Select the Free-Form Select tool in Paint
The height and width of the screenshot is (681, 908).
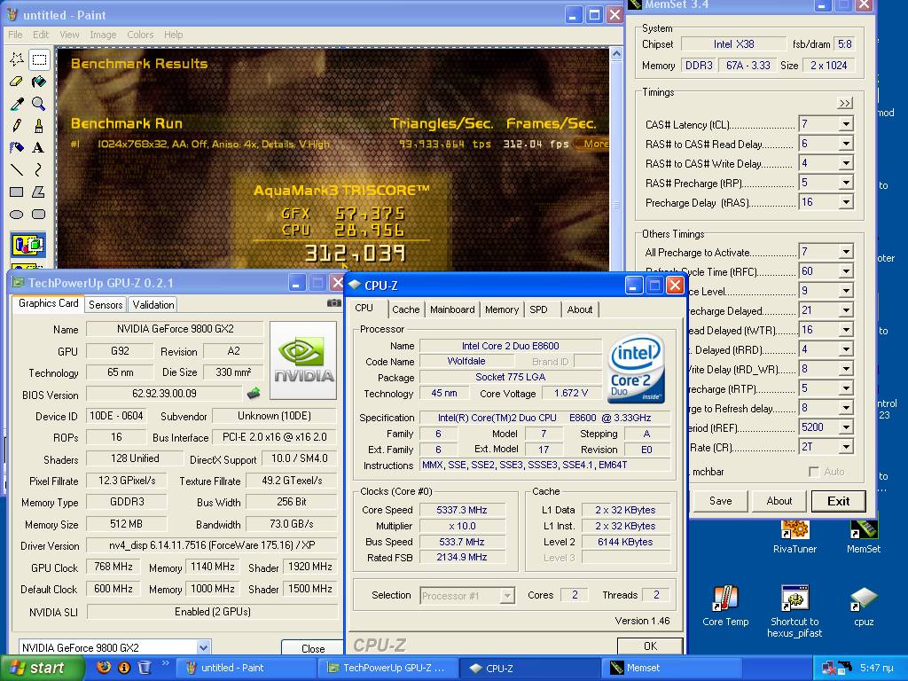pos(17,59)
